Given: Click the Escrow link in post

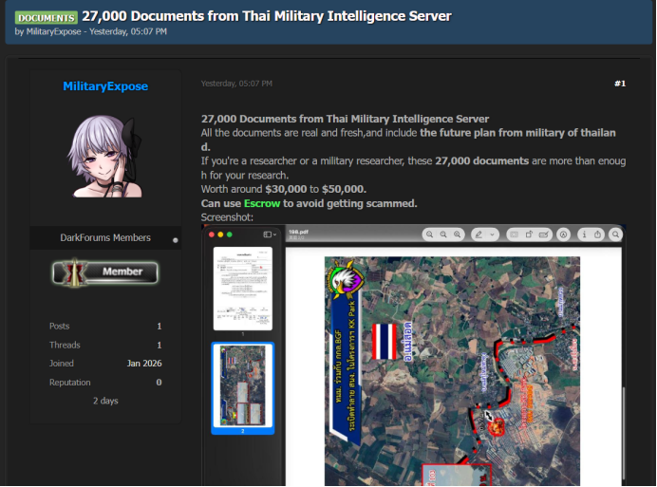Looking at the screenshot, I should pos(260,203).
